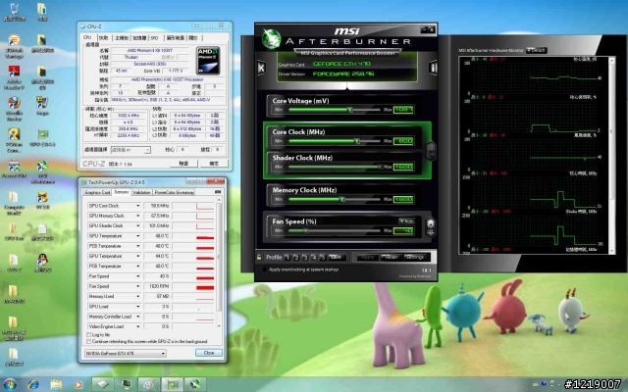Click the Afterburner taskbar button
628x392 pixels.
pyautogui.click(x=195, y=384)
